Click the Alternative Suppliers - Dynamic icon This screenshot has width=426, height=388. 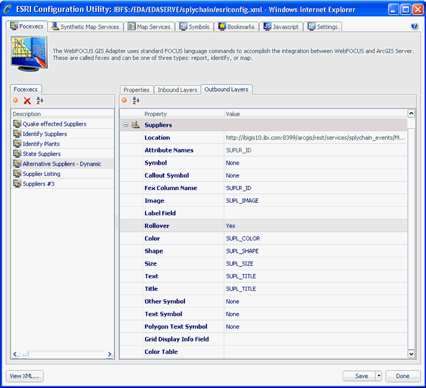(17, 164)
